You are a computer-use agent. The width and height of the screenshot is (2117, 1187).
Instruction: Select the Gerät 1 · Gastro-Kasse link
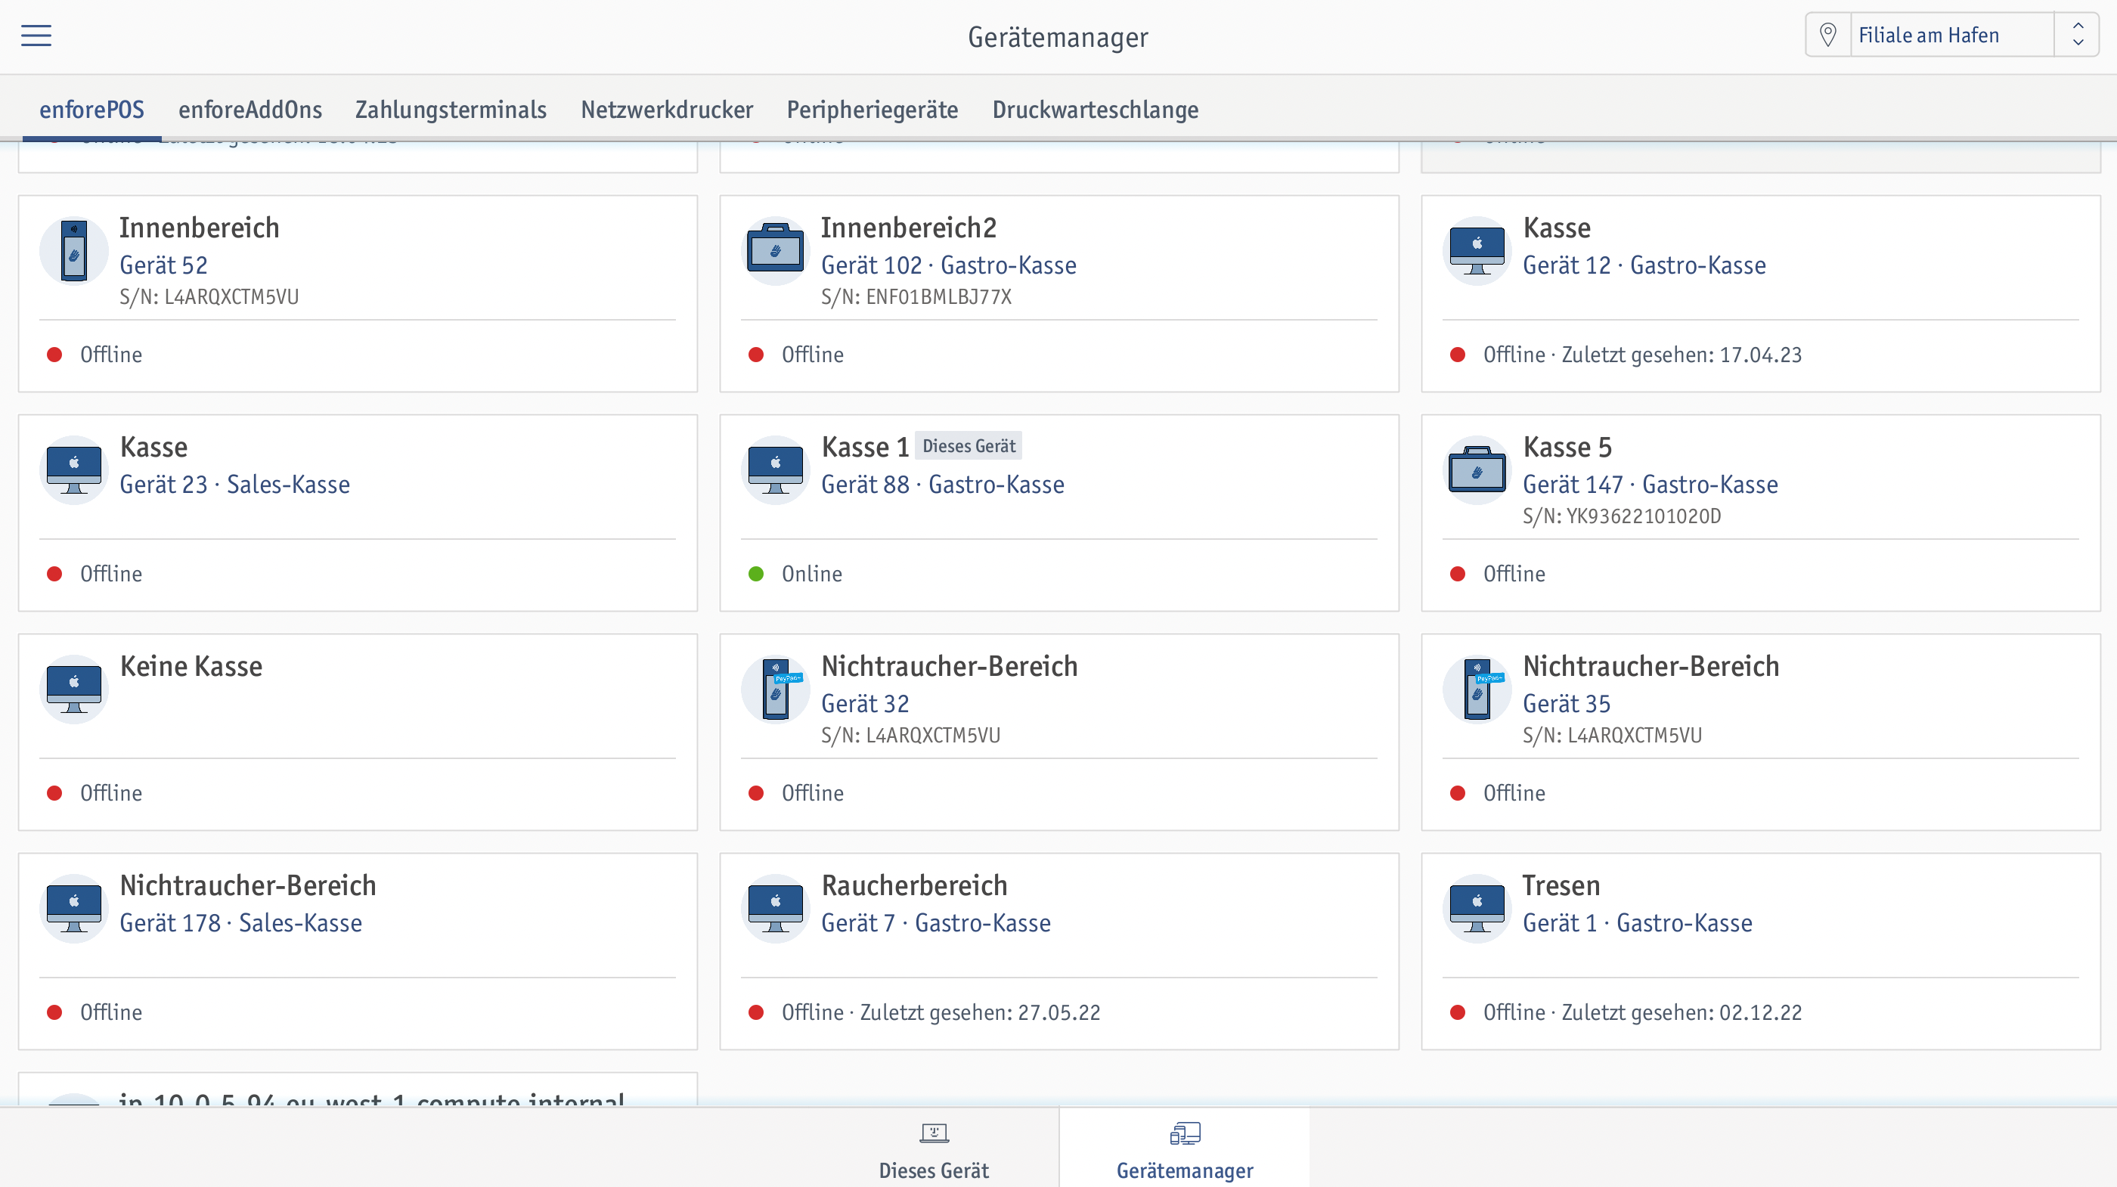click(1637, 923)
